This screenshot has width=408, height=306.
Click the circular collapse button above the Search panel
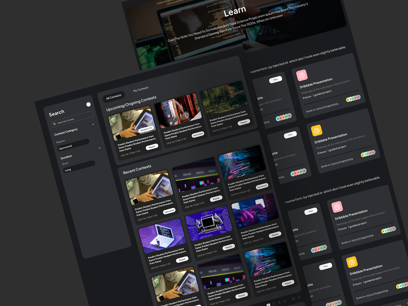tap(88, 105)
